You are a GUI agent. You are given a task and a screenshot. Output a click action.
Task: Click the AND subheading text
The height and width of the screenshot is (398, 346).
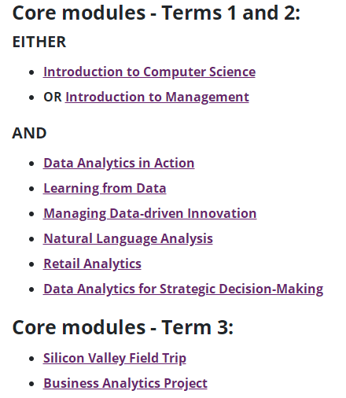(29, 133)
